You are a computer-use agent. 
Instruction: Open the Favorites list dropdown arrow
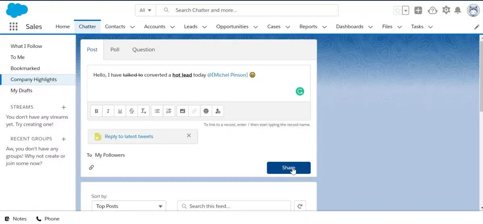coord(406,10)
